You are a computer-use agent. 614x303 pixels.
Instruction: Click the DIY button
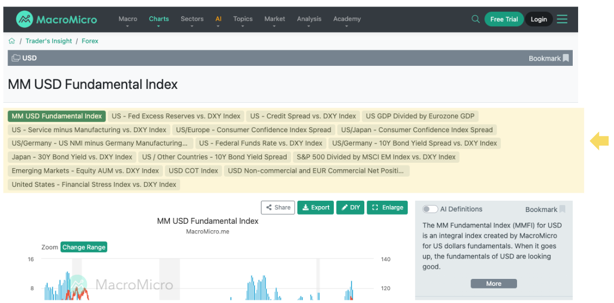[x=350, y=208]
